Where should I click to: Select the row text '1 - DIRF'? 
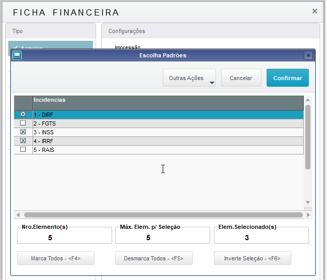(43, 115)
